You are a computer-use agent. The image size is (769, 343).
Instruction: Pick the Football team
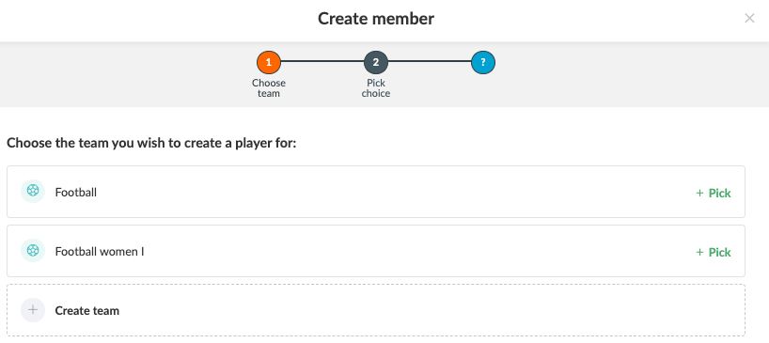coord(714,193)
